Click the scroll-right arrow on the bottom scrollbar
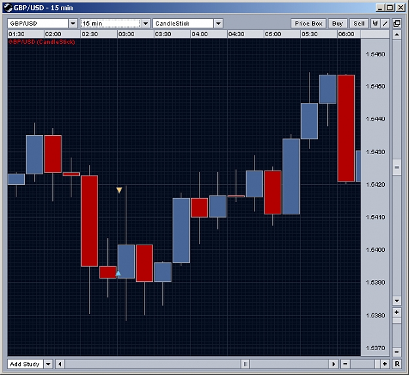409x375 pixels. [x=333, y=364]
